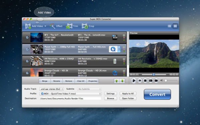Click Open Folder button
The width and height of the screenshot is (200, 125).
(x=128, y=98)
